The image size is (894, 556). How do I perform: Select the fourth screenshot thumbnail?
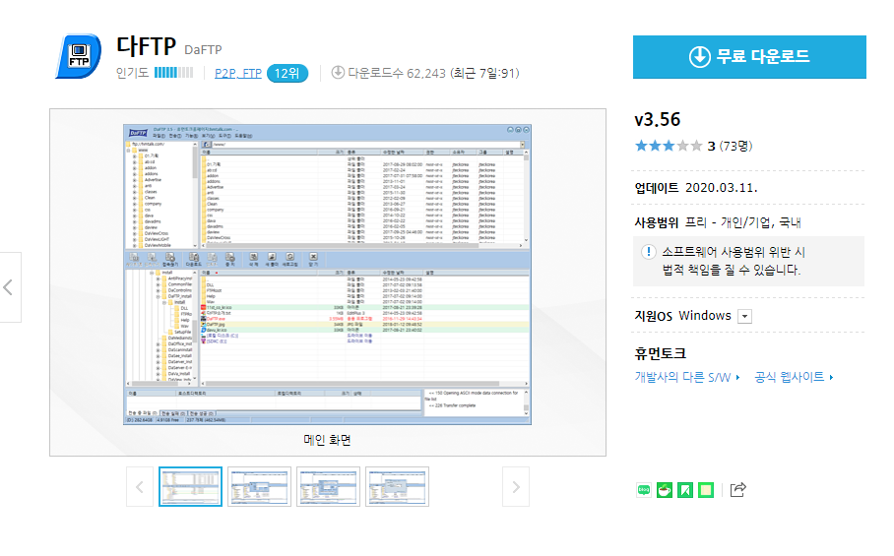point(398,486)
